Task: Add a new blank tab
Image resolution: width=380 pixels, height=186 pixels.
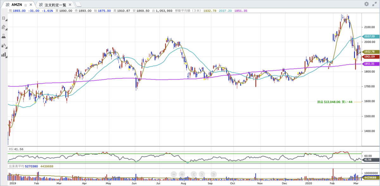Action: pyautogui.click(x=78, y=4)
